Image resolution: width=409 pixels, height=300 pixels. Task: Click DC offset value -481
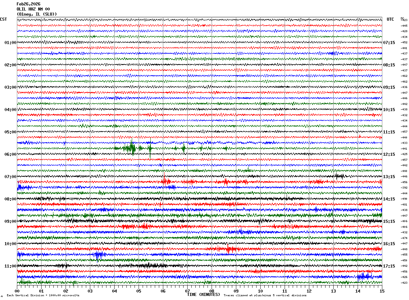404,205
